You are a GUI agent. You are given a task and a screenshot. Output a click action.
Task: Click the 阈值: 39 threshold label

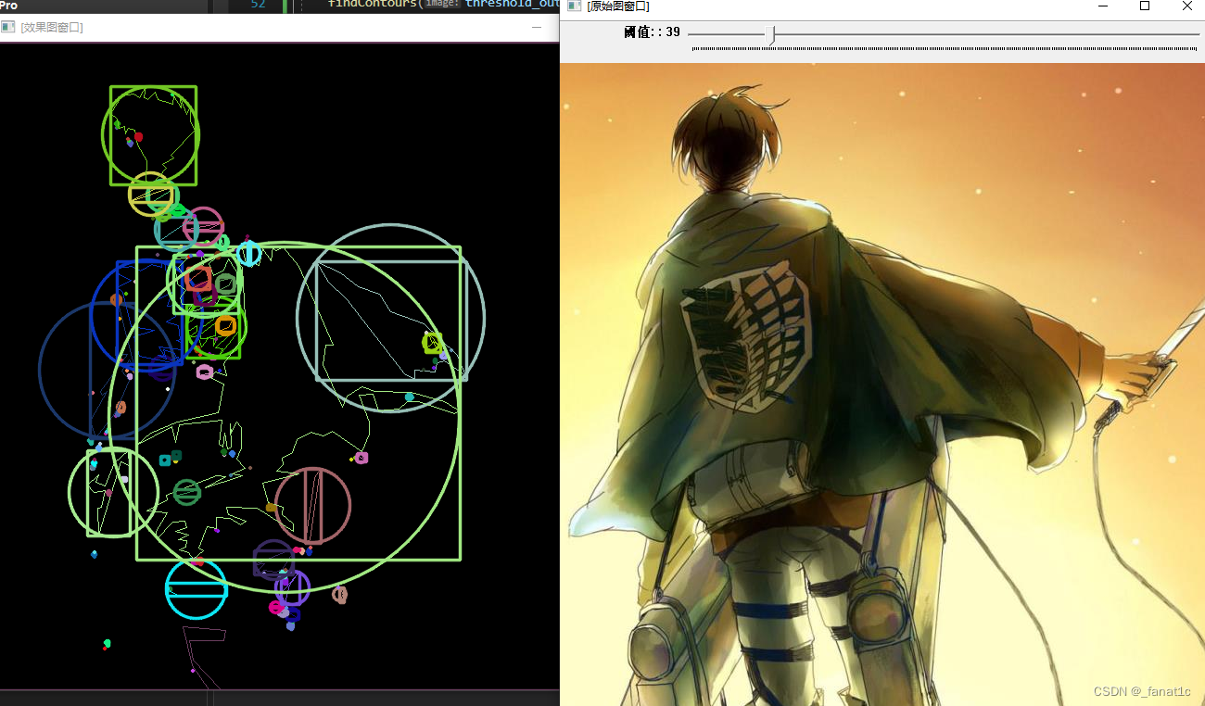[652, 32]
